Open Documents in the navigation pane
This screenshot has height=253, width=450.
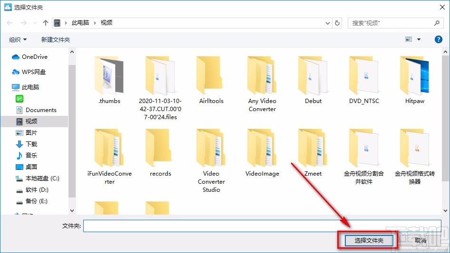point(36,110)
